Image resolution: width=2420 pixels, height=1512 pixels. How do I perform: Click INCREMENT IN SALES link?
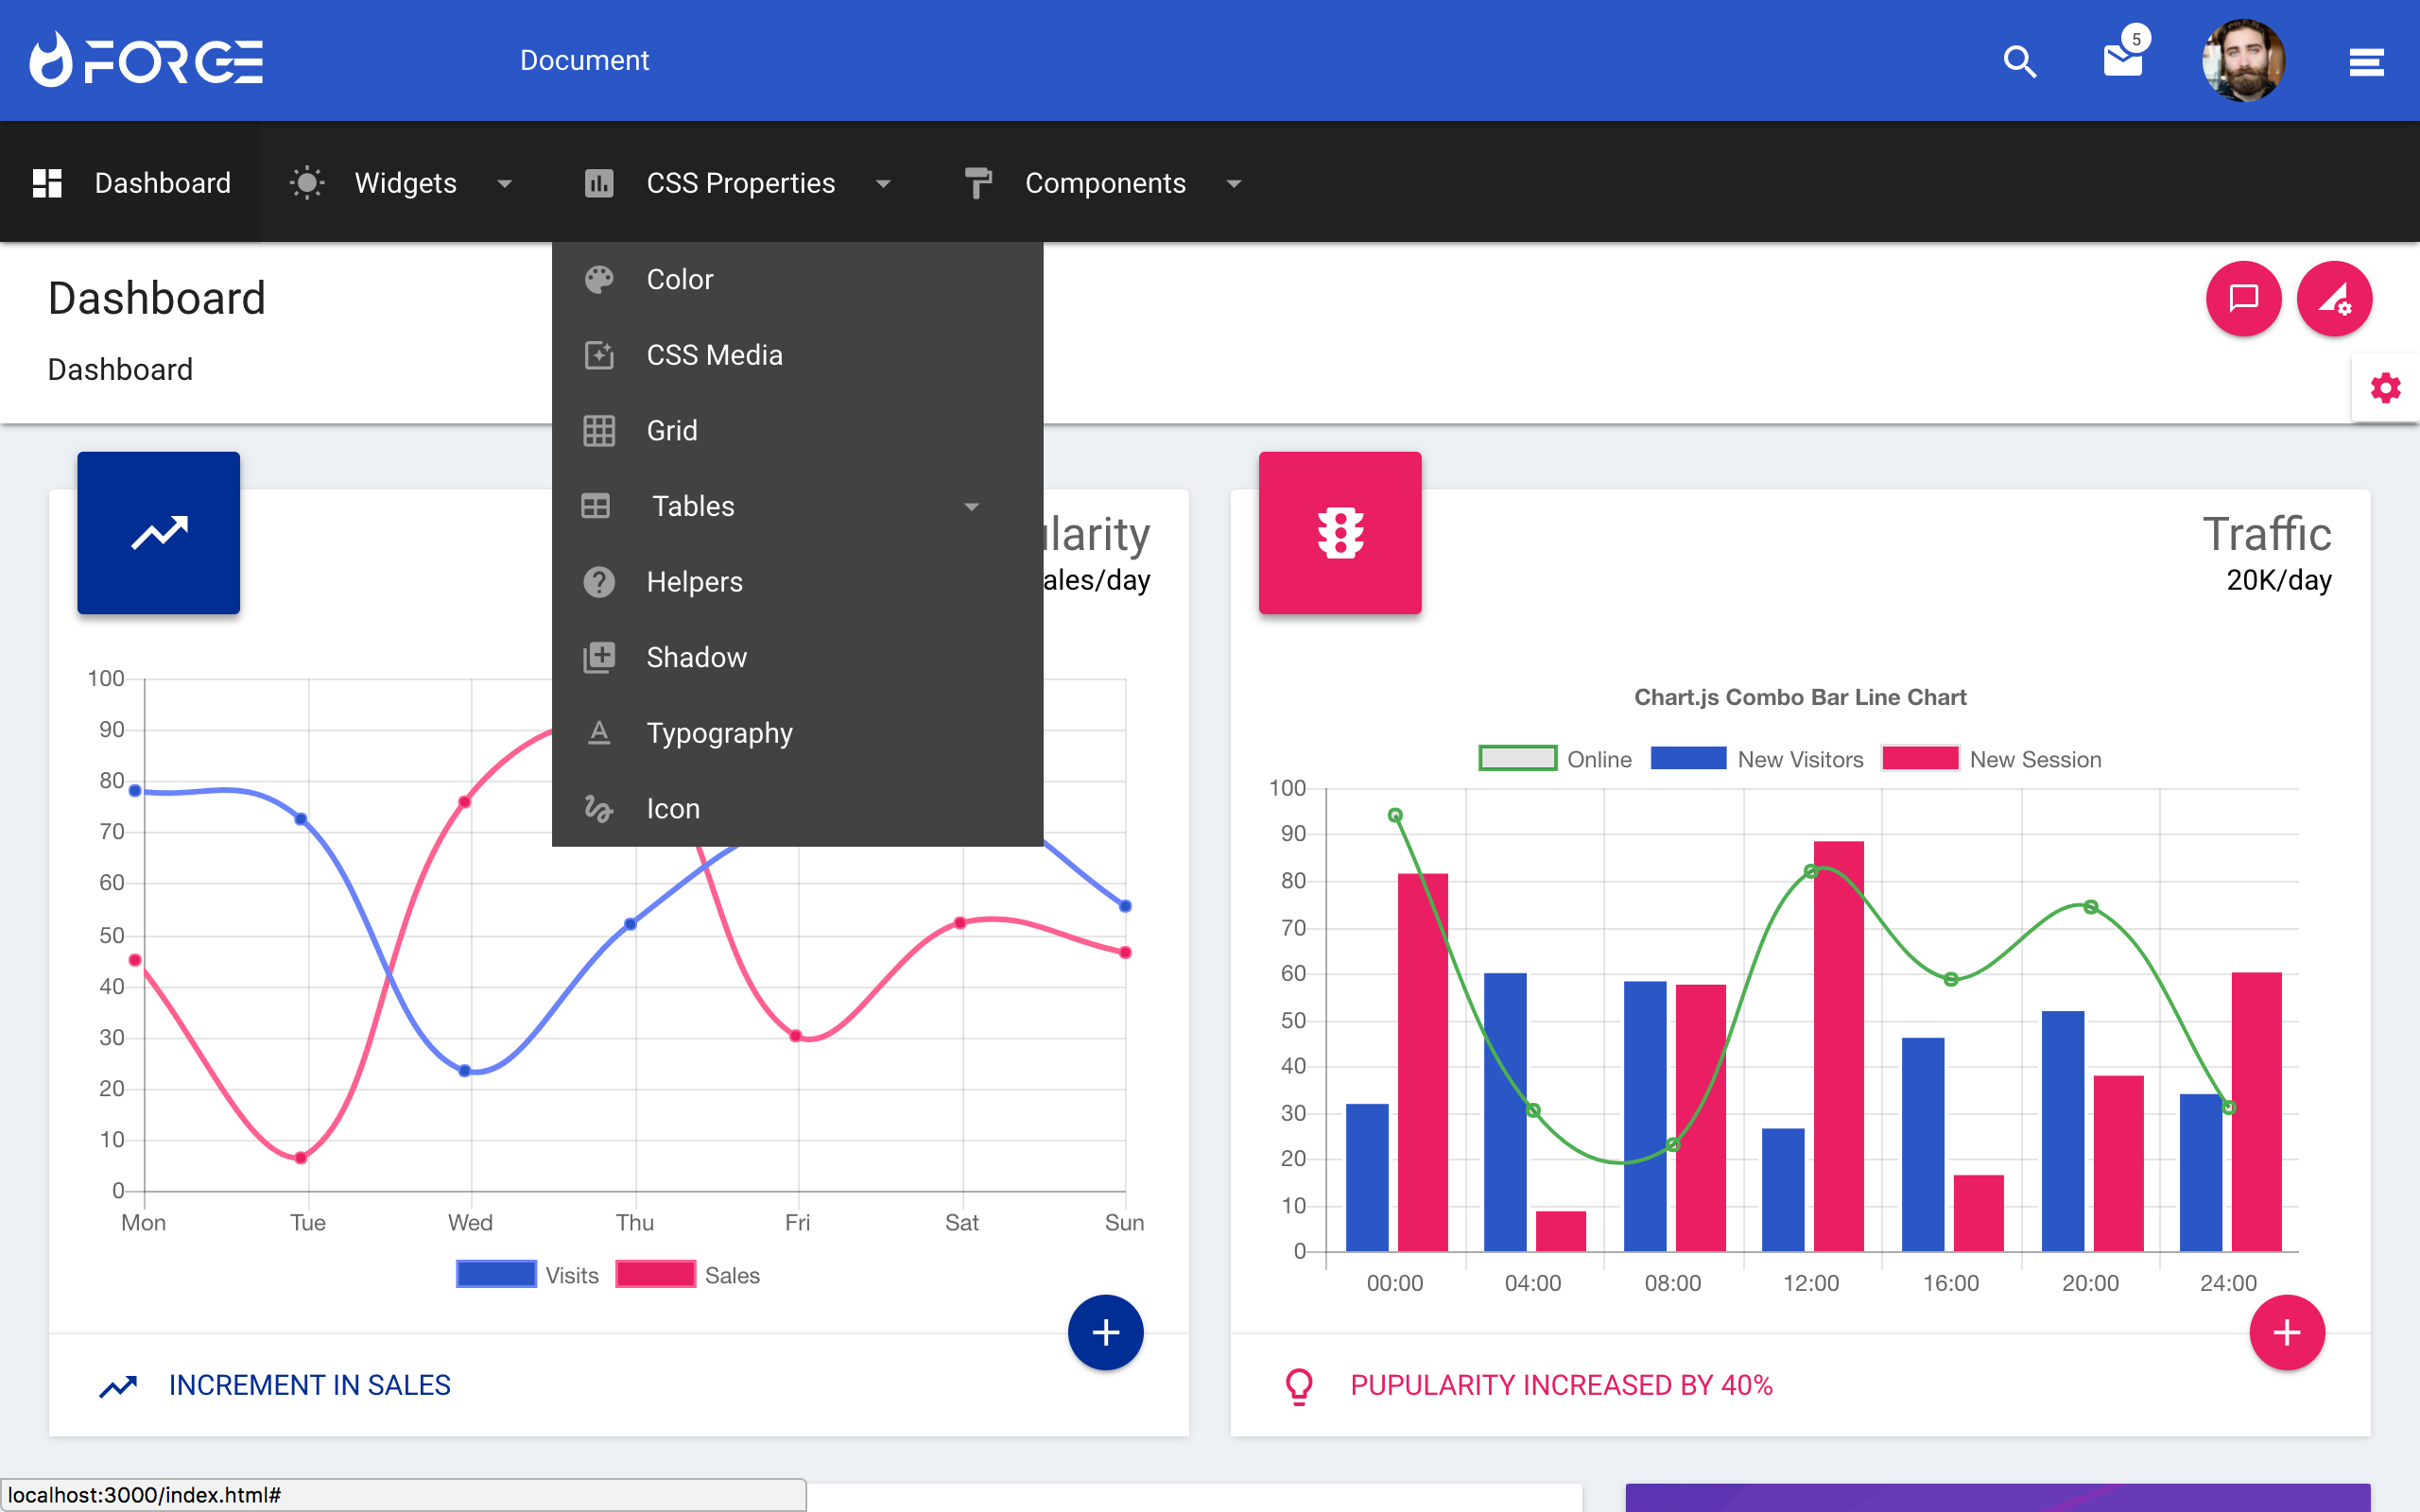coord(309,1385)
